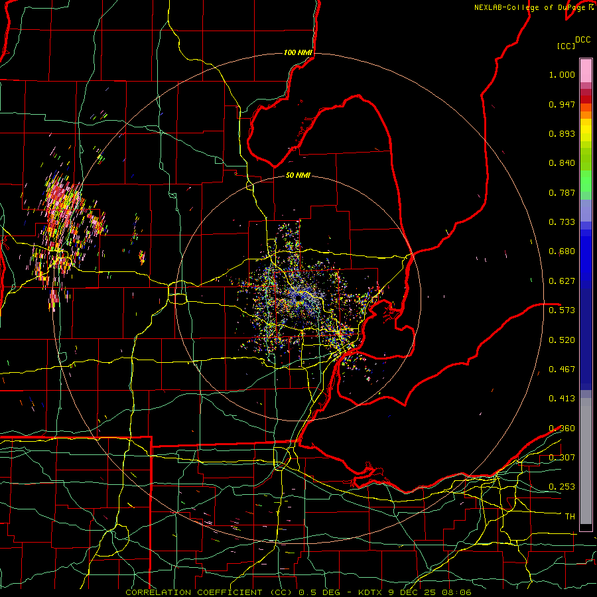Click the CORRELATION COEFFICIENT (CC) product title
This screenshot has width=597, height=597.
(209, 592)
